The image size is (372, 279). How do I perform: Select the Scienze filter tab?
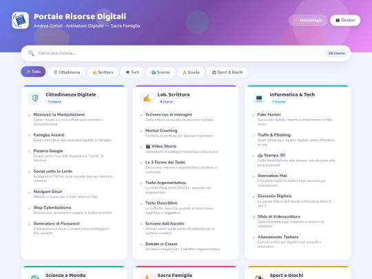161,72
